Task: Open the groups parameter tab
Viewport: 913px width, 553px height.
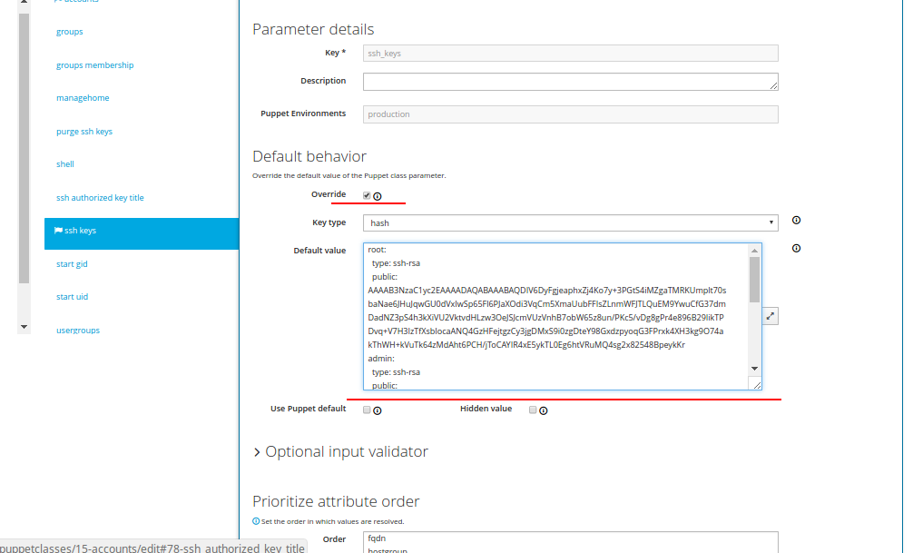Action: click(69, 32)
